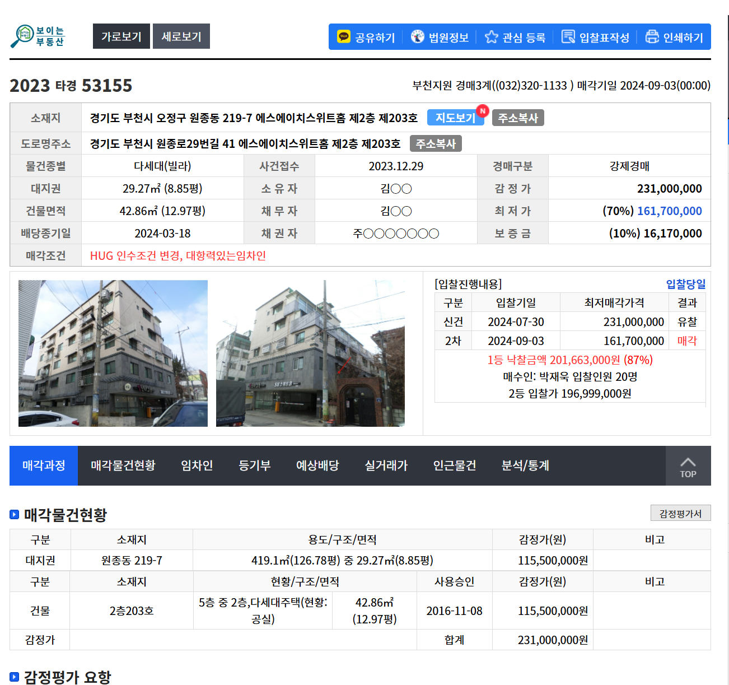This screenshot has height=685, width=729.
Task: Select the 매각물건현황 tab
Action: pyautogui.click(x=123, y=465)
